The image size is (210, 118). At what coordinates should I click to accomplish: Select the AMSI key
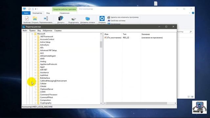click(42, 59)
